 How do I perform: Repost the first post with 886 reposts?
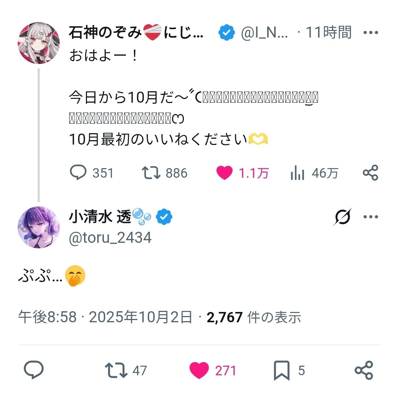coord(151,173)
